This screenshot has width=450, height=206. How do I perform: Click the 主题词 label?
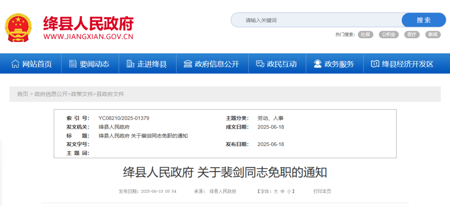point(78,153)
